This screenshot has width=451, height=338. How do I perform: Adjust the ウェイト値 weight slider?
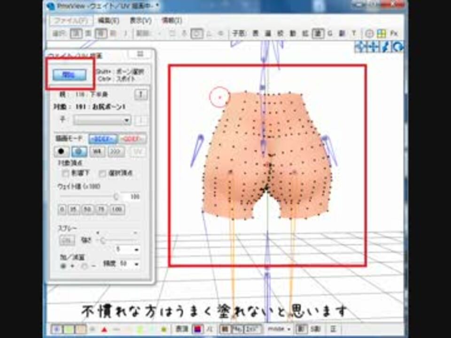(x=89, y=197)
